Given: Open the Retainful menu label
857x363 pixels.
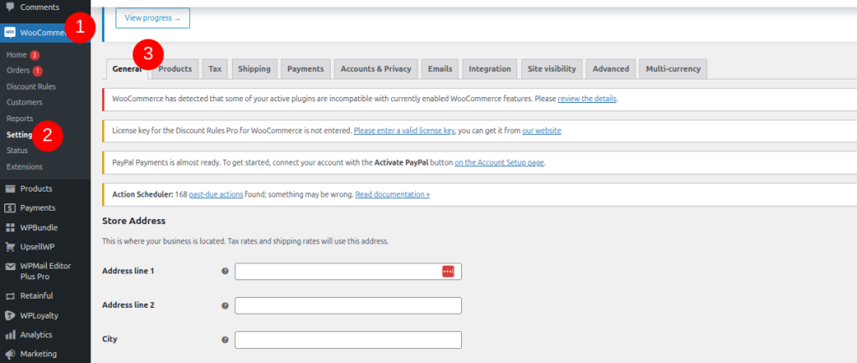Looking at the screenshot, I should 37,296.
